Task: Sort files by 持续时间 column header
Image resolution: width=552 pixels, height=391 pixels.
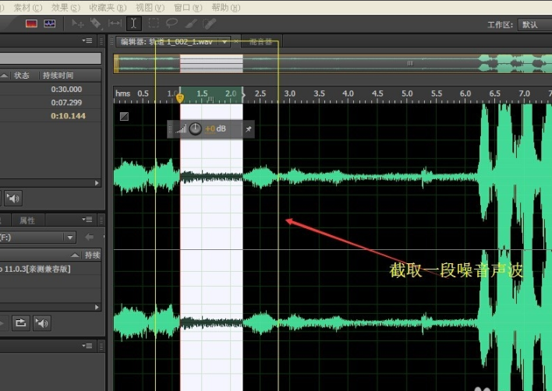Action: [58, 76]
